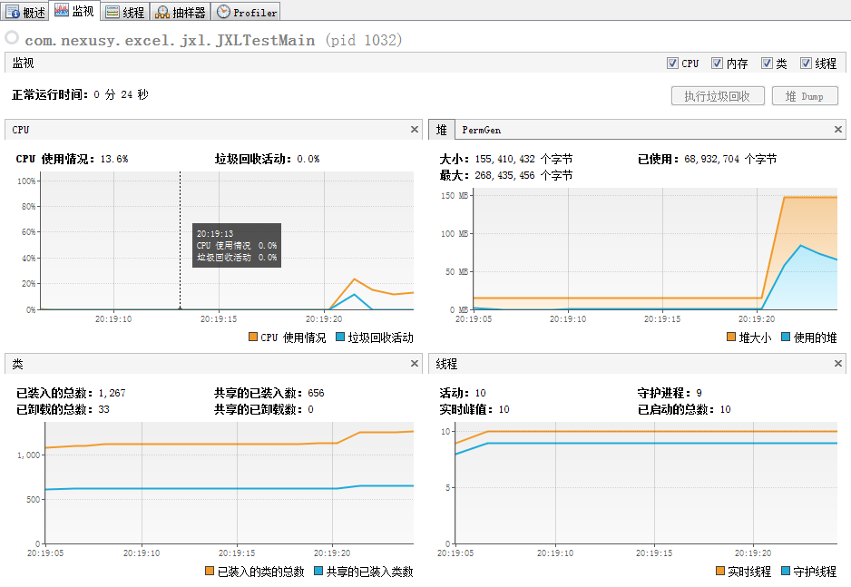Image resolution: width=851 pixels, height=587 pixels.
Task: Click the 实时线程 orange legend swatch
Action: [x=720, y=571]
